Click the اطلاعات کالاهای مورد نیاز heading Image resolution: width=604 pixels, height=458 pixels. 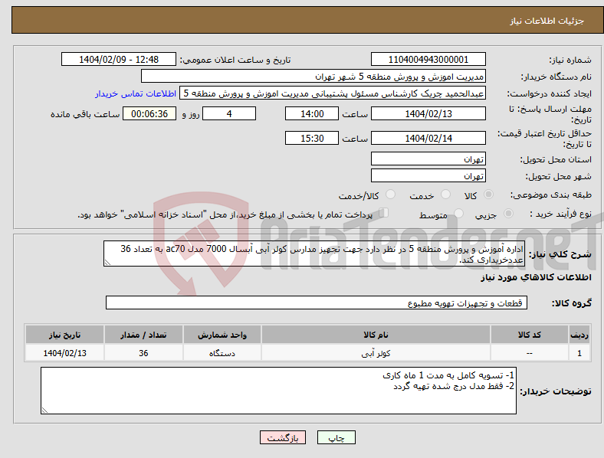pos(536,277)
